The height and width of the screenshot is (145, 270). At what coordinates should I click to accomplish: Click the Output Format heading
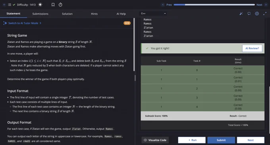pos(19,122)
